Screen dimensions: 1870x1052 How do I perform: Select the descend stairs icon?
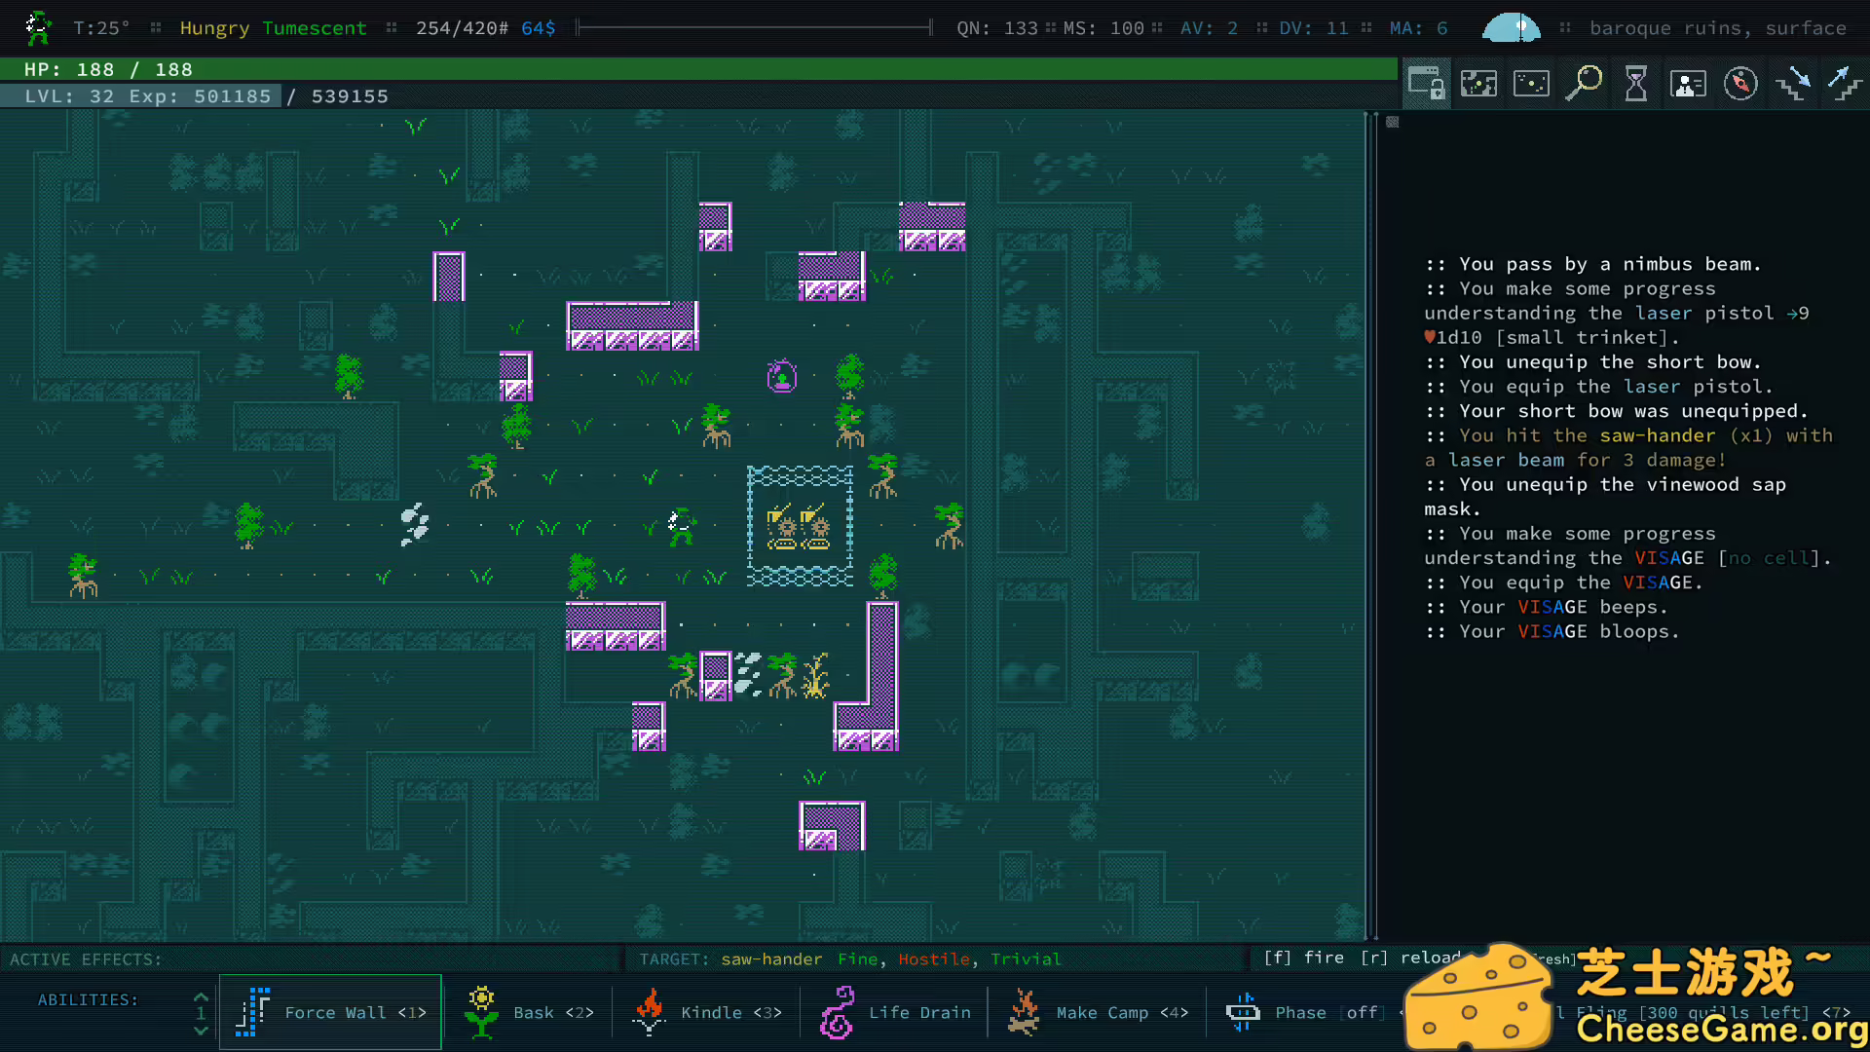pyautogui.click(x=1793, y=83)
